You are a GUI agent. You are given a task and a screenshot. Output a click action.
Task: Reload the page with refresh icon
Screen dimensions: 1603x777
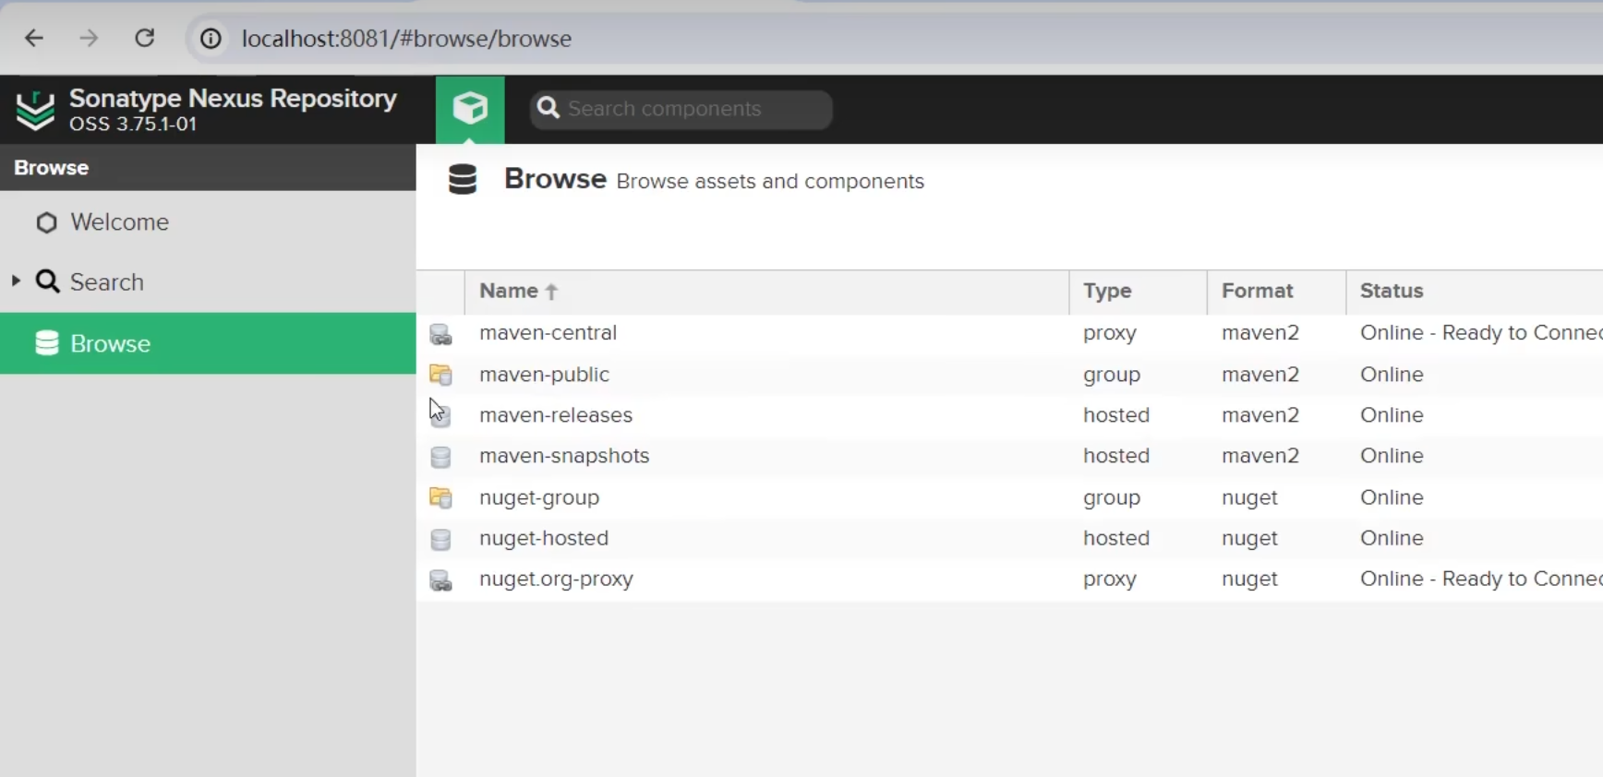click(145, 38)
